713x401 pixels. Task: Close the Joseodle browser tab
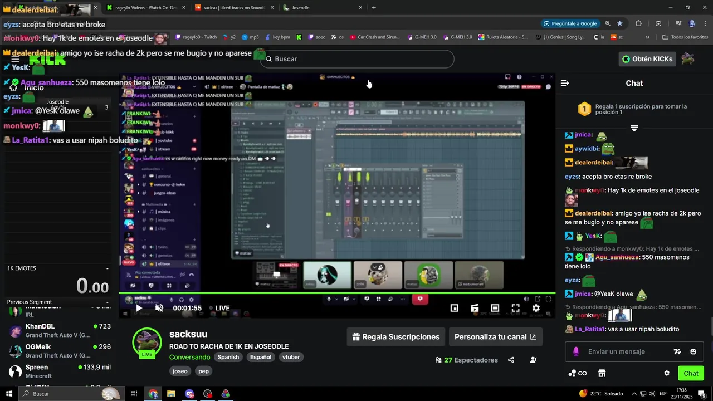pyautogui.click(x=360, y=8)
